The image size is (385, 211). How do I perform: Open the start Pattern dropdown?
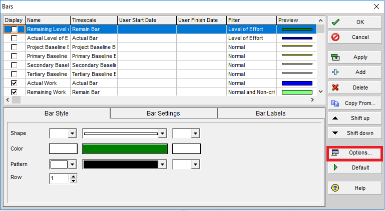click(x=72, y=164)
